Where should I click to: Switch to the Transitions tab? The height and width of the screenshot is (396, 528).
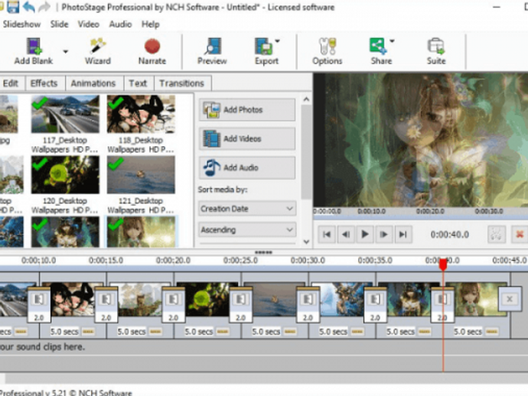point(182,83)
